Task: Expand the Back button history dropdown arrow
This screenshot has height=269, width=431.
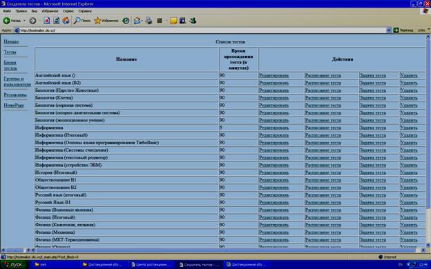Action: tap(24, 21)
